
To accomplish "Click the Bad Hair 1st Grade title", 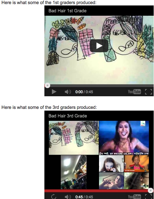I will [67, 11].
